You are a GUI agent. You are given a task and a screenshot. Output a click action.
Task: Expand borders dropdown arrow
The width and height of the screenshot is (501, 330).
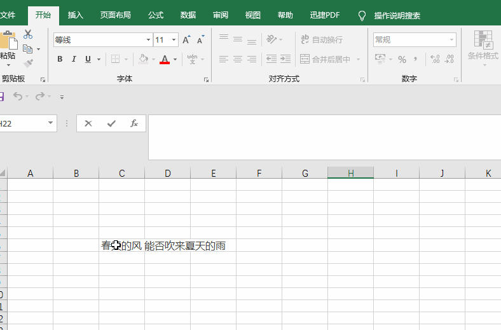(127, 59)
